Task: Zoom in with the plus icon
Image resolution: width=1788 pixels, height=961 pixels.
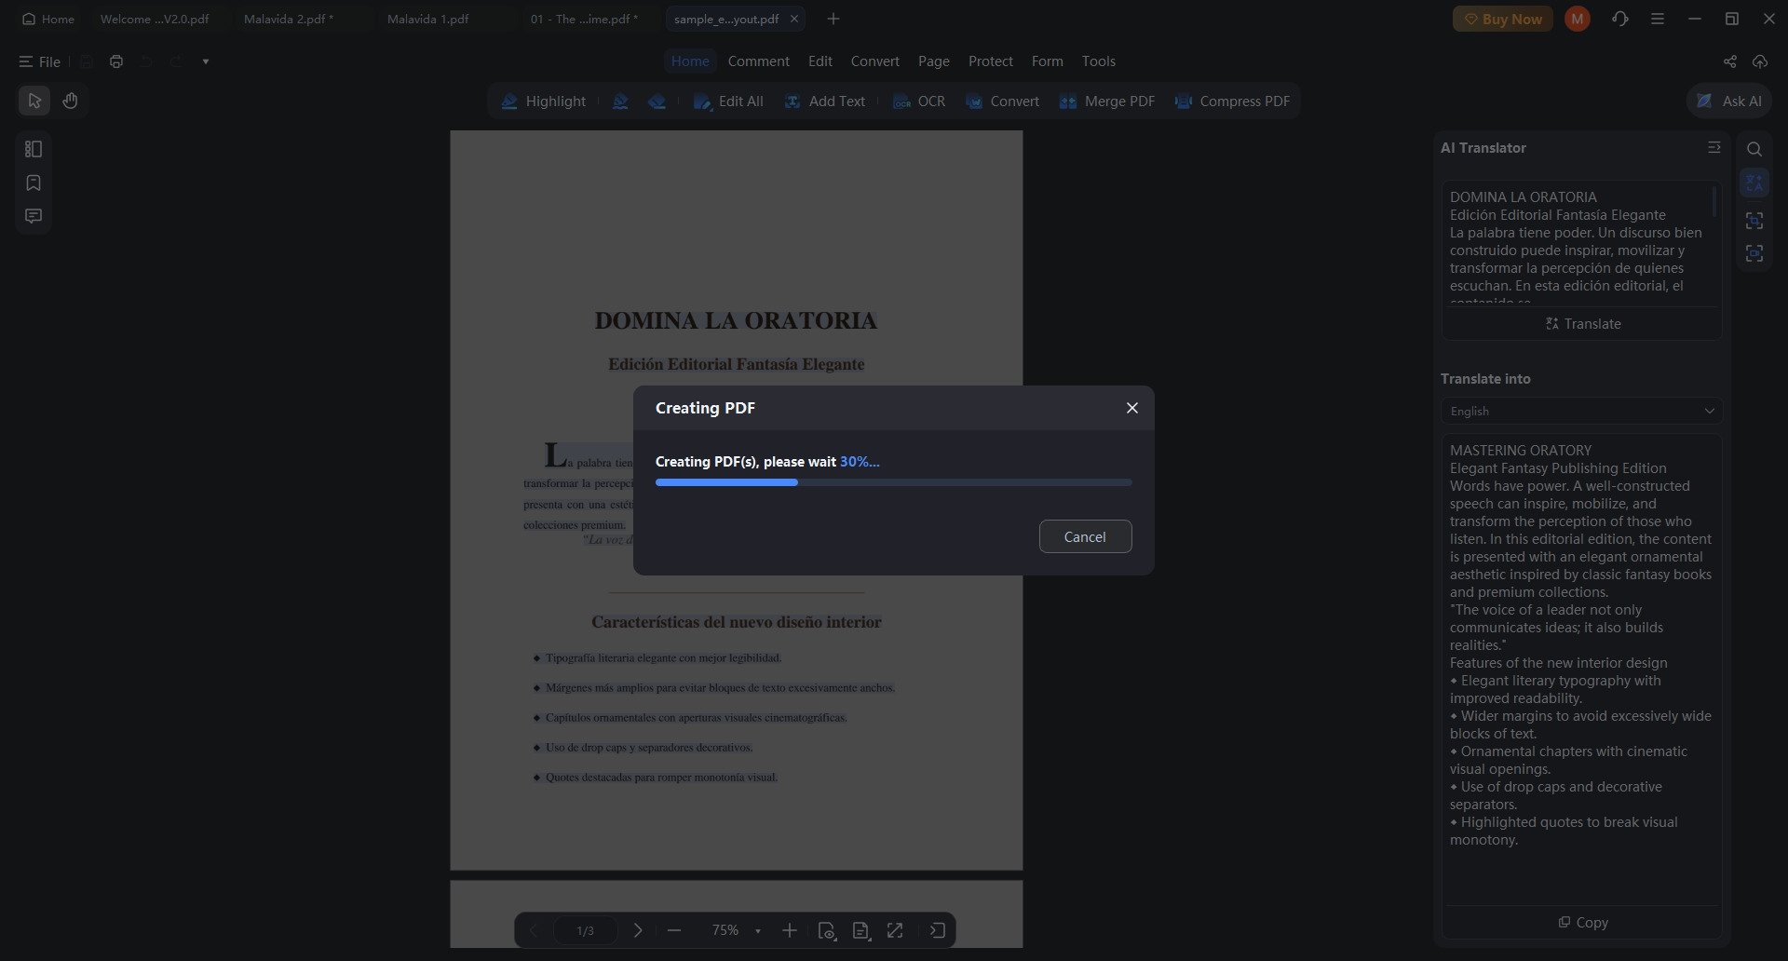Action: [x=789, y=930]
